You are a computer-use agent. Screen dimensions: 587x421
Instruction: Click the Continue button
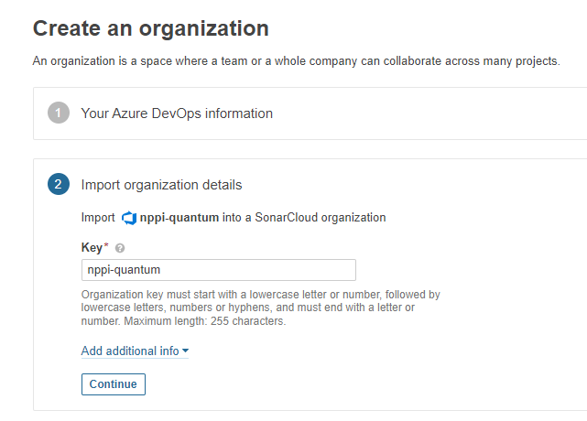coord(114,384)
